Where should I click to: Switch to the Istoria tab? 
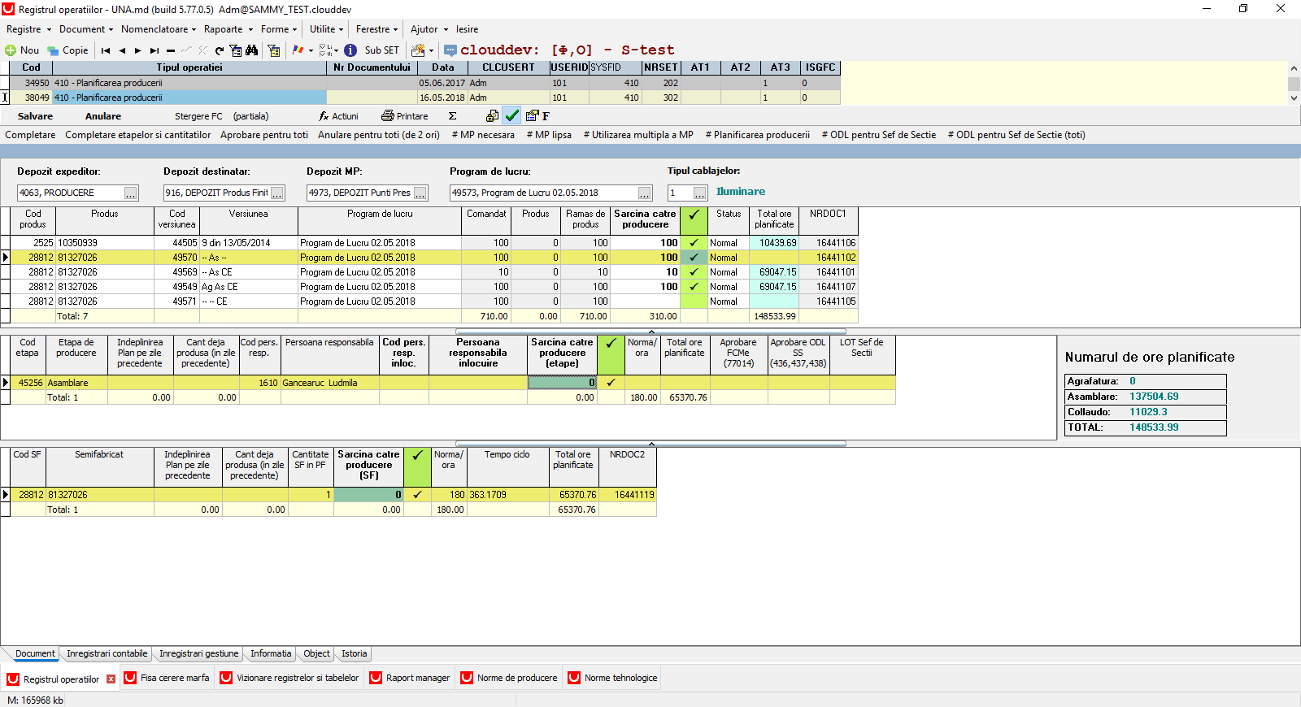point(355,653)
